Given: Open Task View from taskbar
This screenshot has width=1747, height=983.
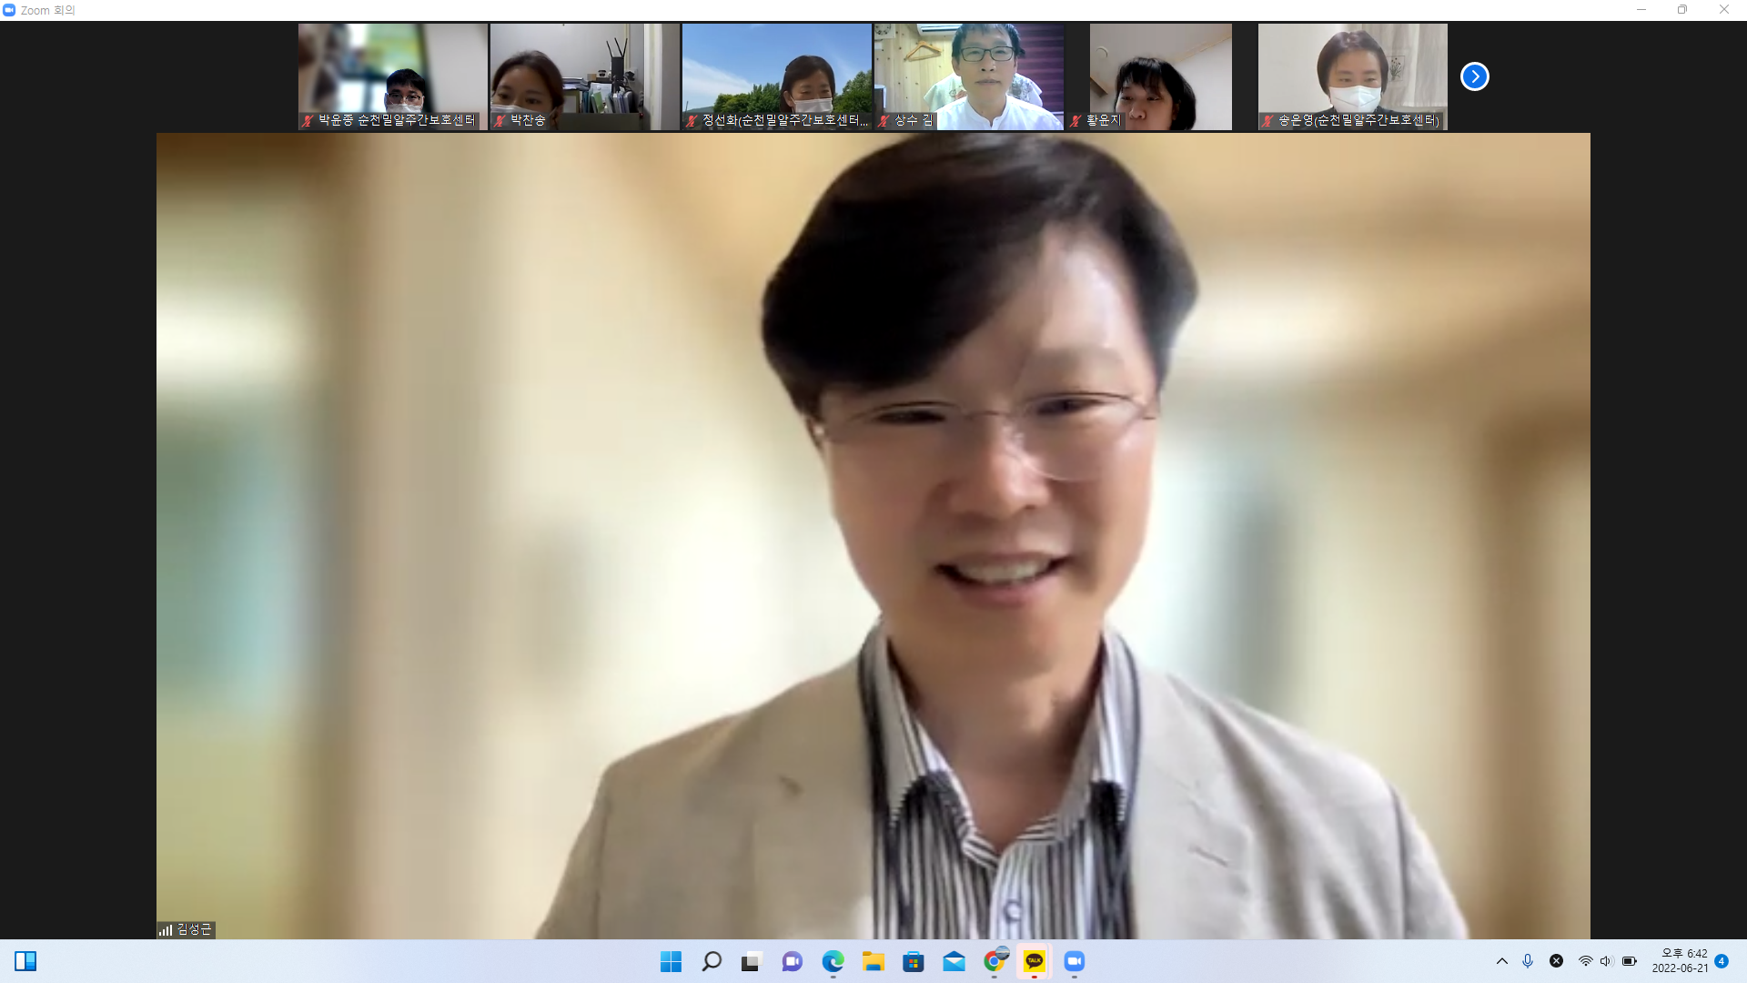Looking at the screenshot, I should pyautogui.click(x=751, y=961).
